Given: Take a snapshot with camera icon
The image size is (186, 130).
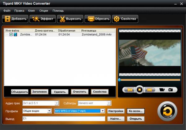Looking at the screenshot, I should coord(170,90).
